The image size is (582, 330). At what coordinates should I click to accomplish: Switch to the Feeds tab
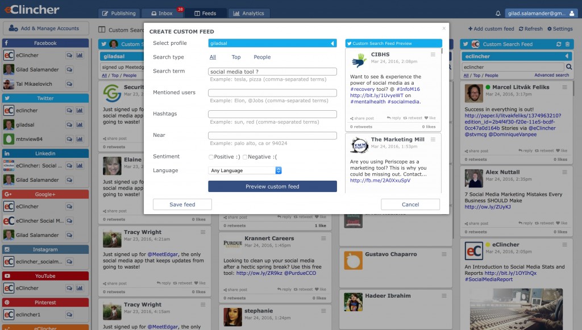[x=205, y=14]
